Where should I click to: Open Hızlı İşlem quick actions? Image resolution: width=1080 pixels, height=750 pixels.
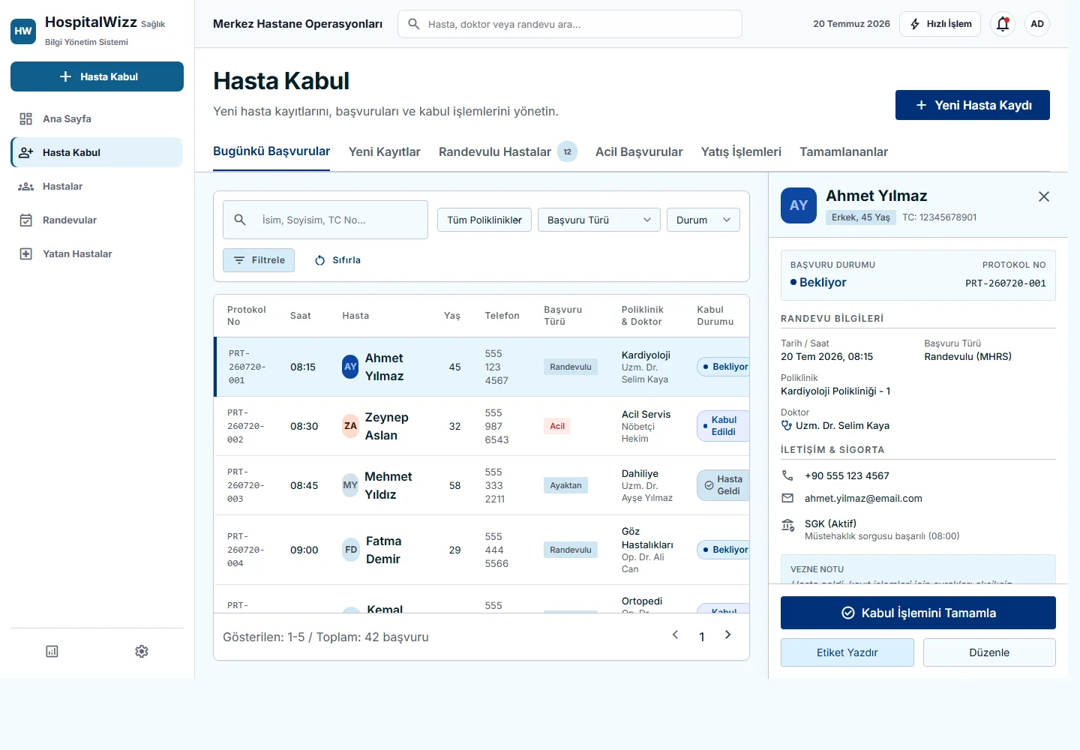coord(940,24)
